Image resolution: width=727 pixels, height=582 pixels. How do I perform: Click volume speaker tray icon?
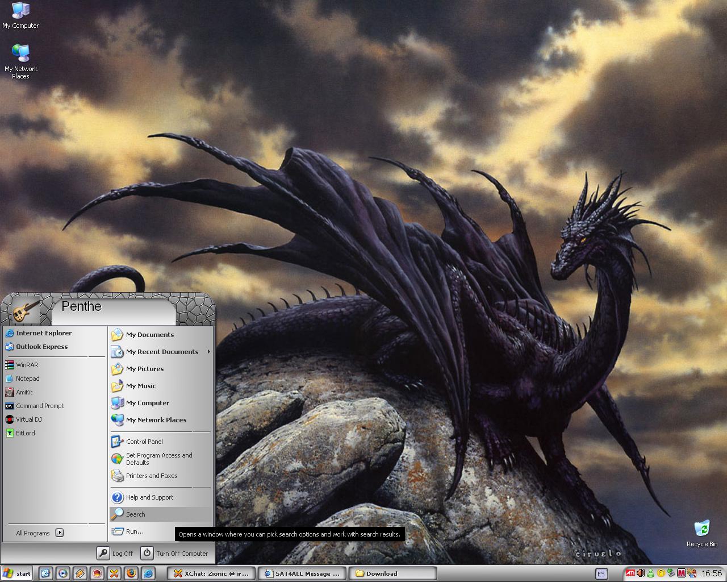click(641, 573)
